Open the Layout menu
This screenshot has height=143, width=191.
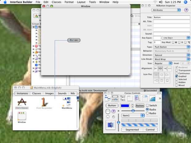pos(81,2)
